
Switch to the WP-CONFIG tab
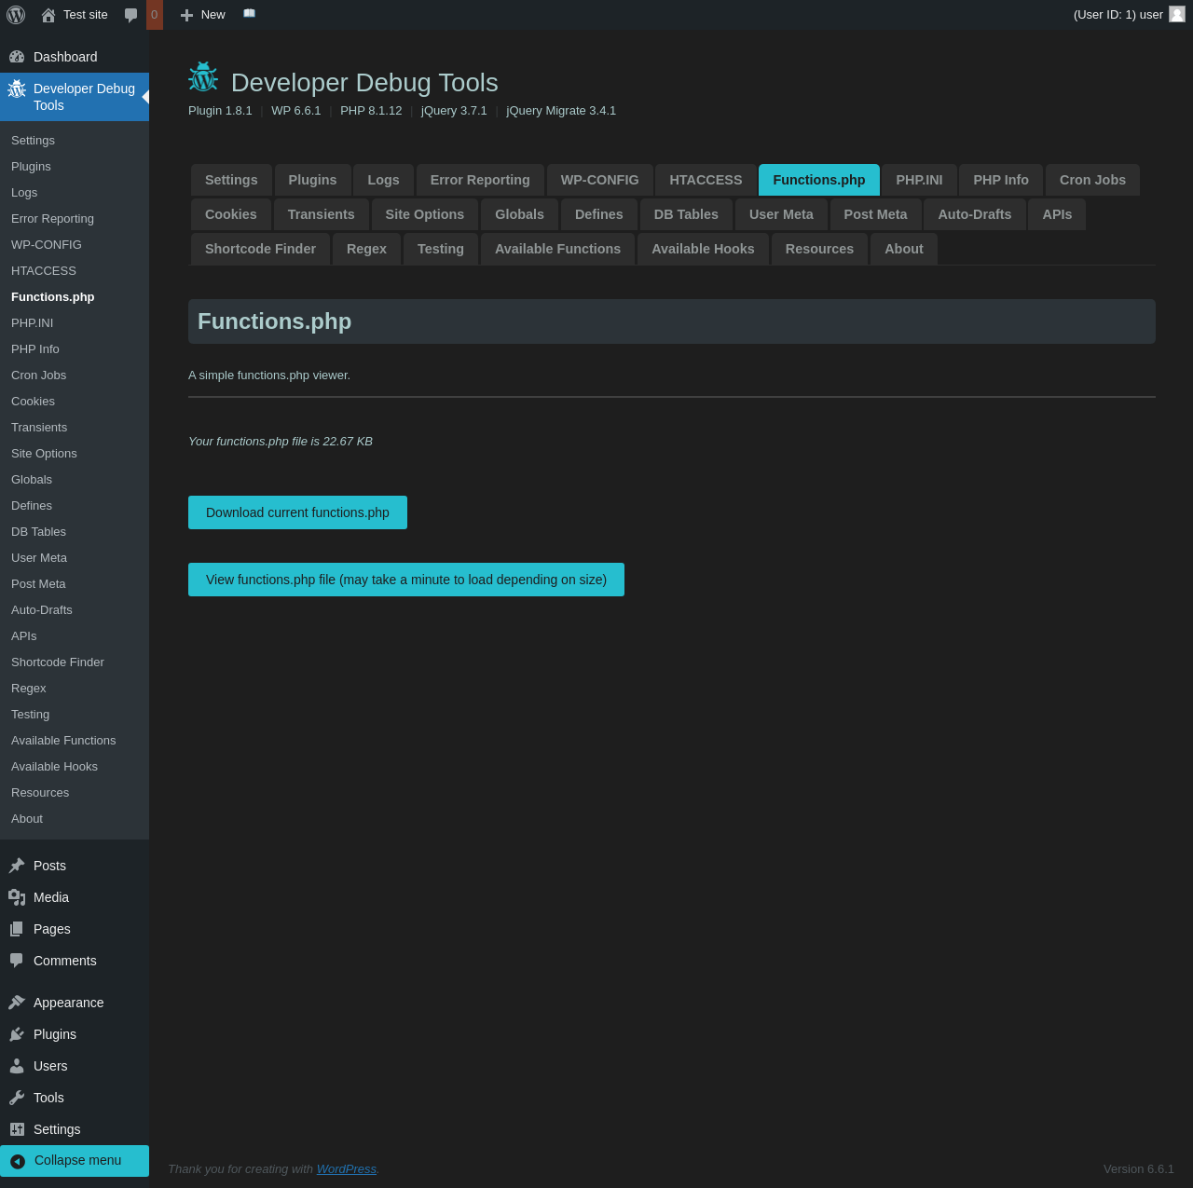tap(599, 180)
